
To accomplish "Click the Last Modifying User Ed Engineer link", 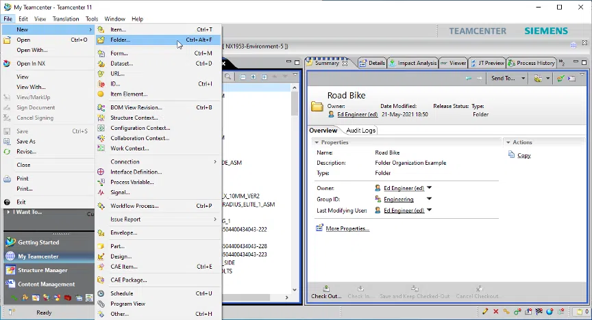I will tap(404, 211).
